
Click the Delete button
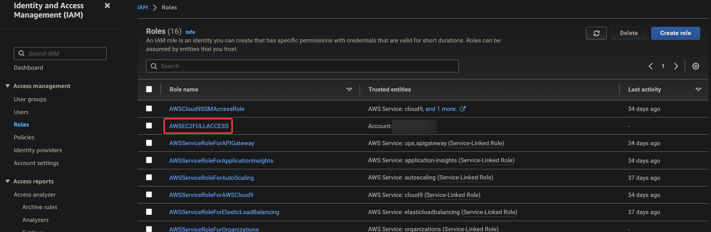click(629, 33)
